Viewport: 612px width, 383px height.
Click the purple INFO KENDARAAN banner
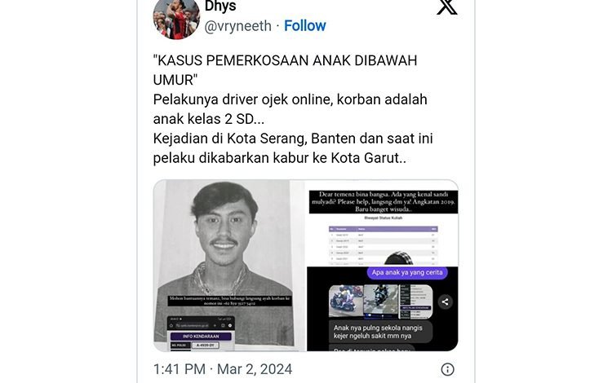[x=201, y=337]
